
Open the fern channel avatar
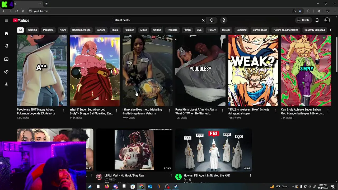[179, 177]
